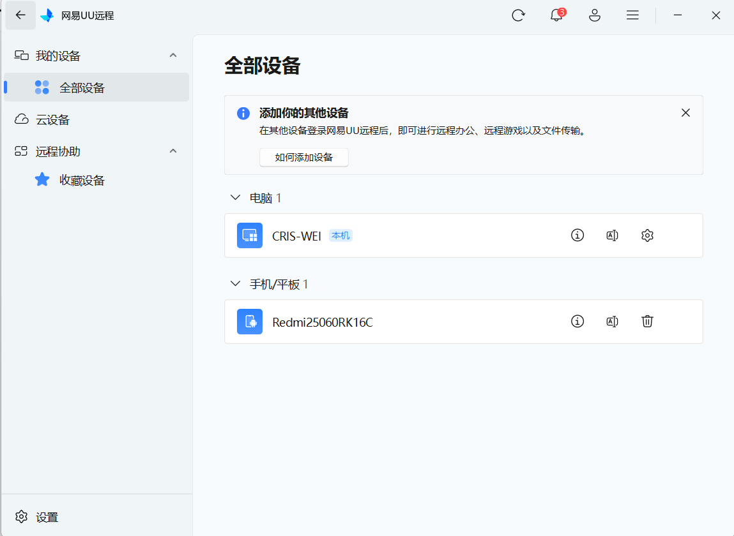This screenshot has height=536, width=734.
Task: Select 全部设备 in the sidebar
Action: pos(96,87)
